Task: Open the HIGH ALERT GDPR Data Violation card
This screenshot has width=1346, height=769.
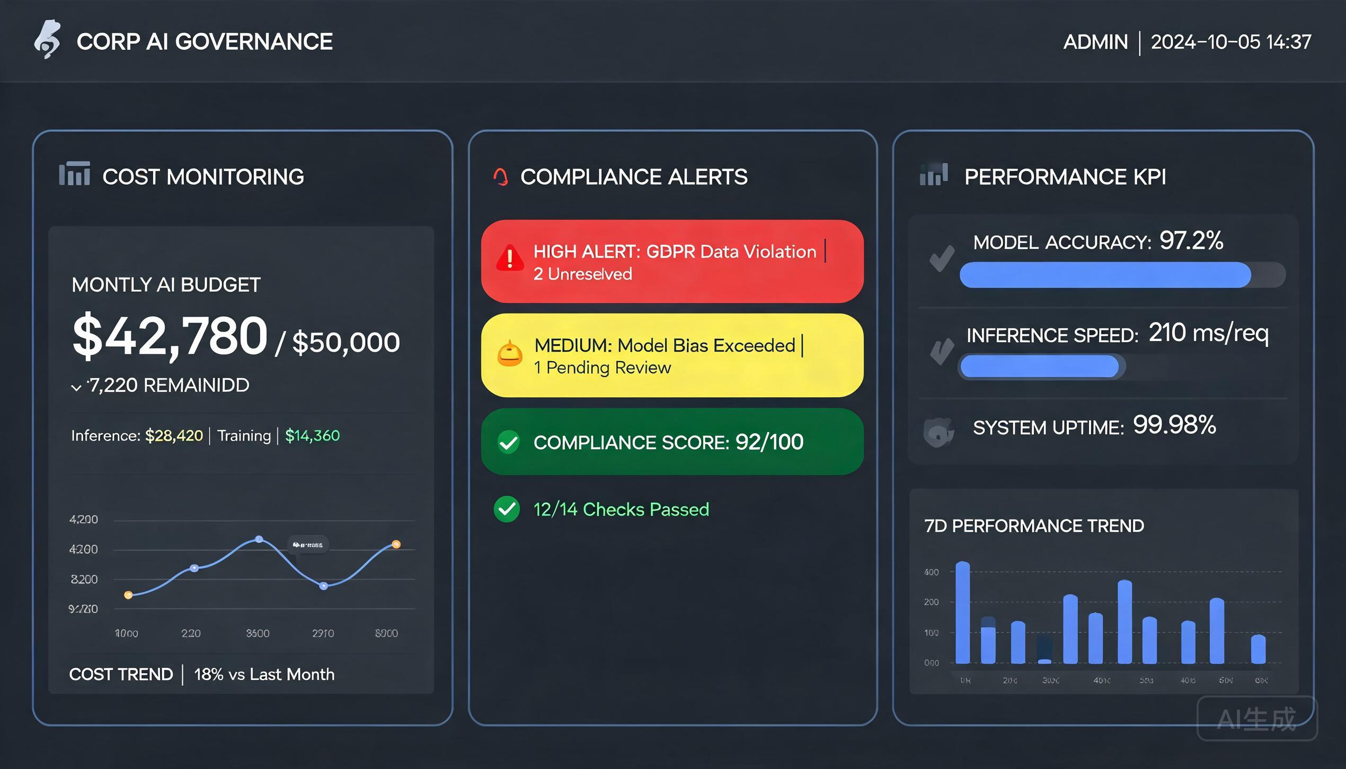Action: [x=672, y=262]
